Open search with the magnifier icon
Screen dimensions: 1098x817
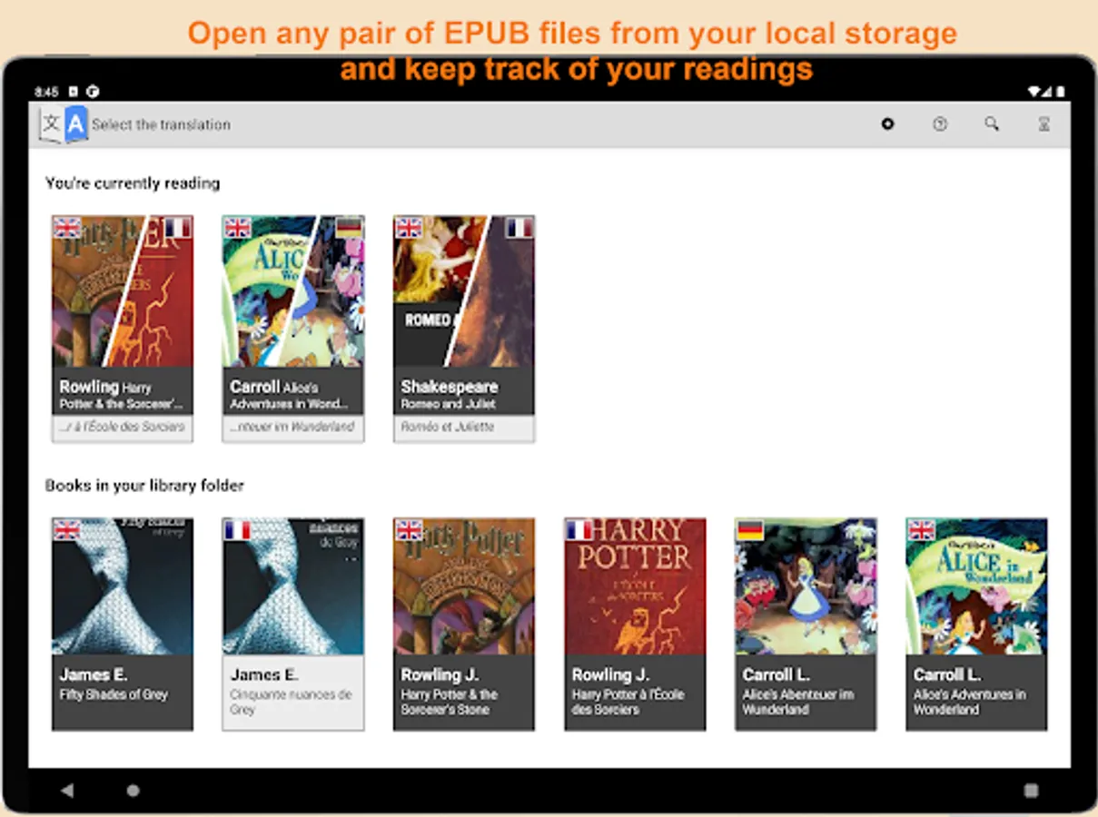click(992, 124)
